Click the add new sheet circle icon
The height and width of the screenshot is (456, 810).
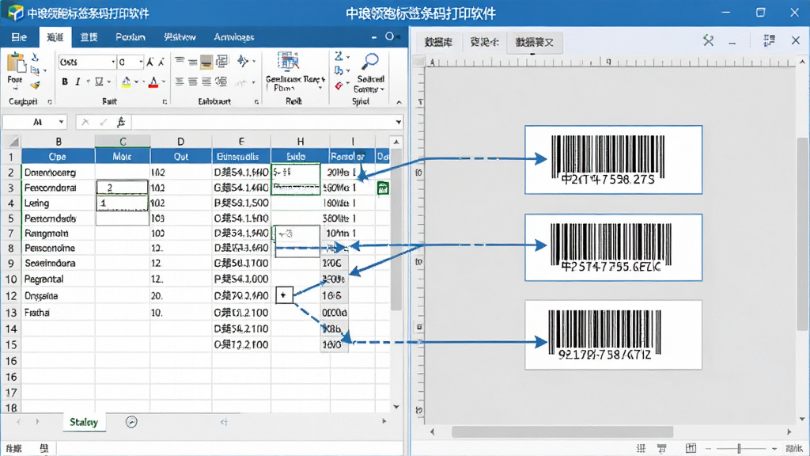pyautogui.click(x=131, y=422)
